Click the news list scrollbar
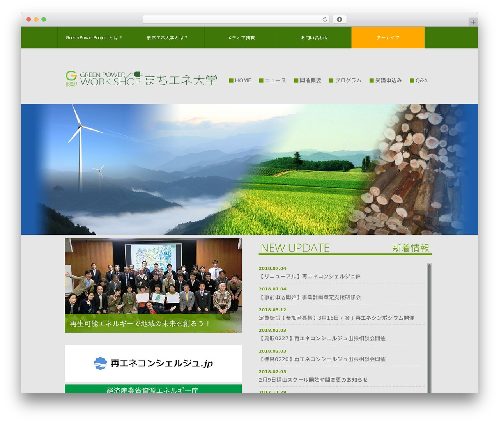 (x=430, y=328)
